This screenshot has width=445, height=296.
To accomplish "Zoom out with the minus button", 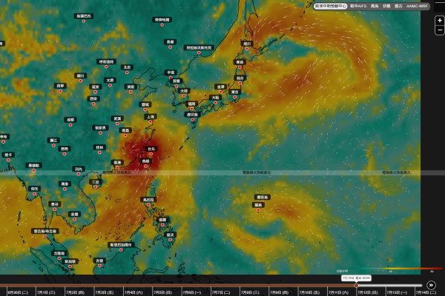I will point(440,30).
